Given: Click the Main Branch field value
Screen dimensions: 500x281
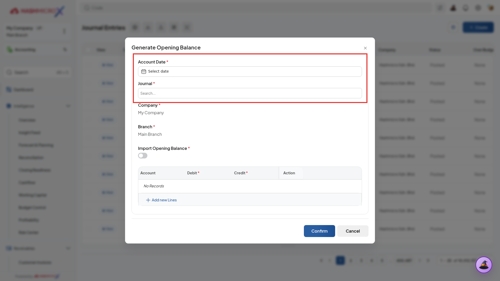Looking at the screenshot, I should point(150,134).
